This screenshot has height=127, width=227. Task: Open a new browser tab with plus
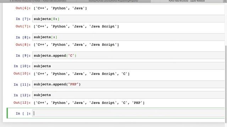225,1
